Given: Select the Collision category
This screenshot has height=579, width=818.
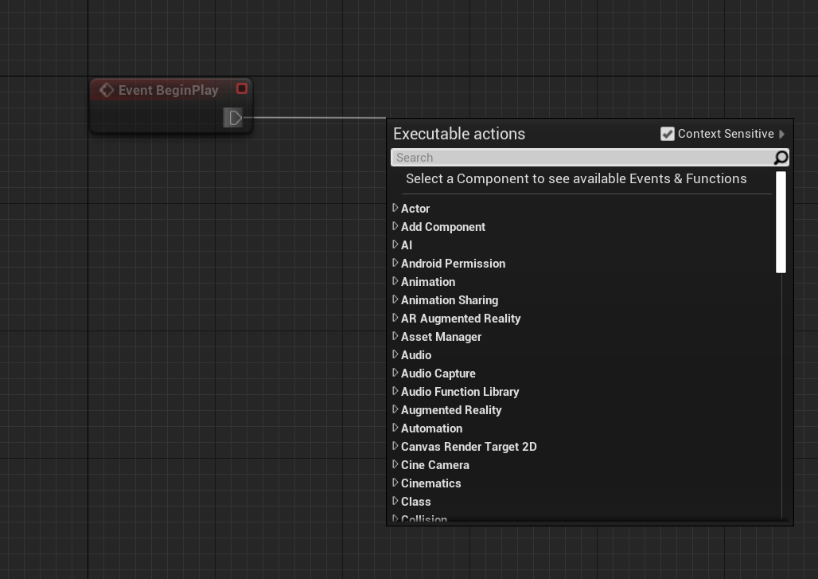Looking at the screenshot, I should (x=424, y=518).
